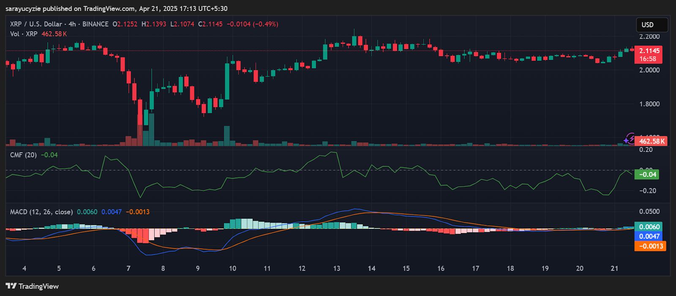
Task: Click the orange signal tag -0.0013
Action: pyautogui.click(x=650, y=246)
